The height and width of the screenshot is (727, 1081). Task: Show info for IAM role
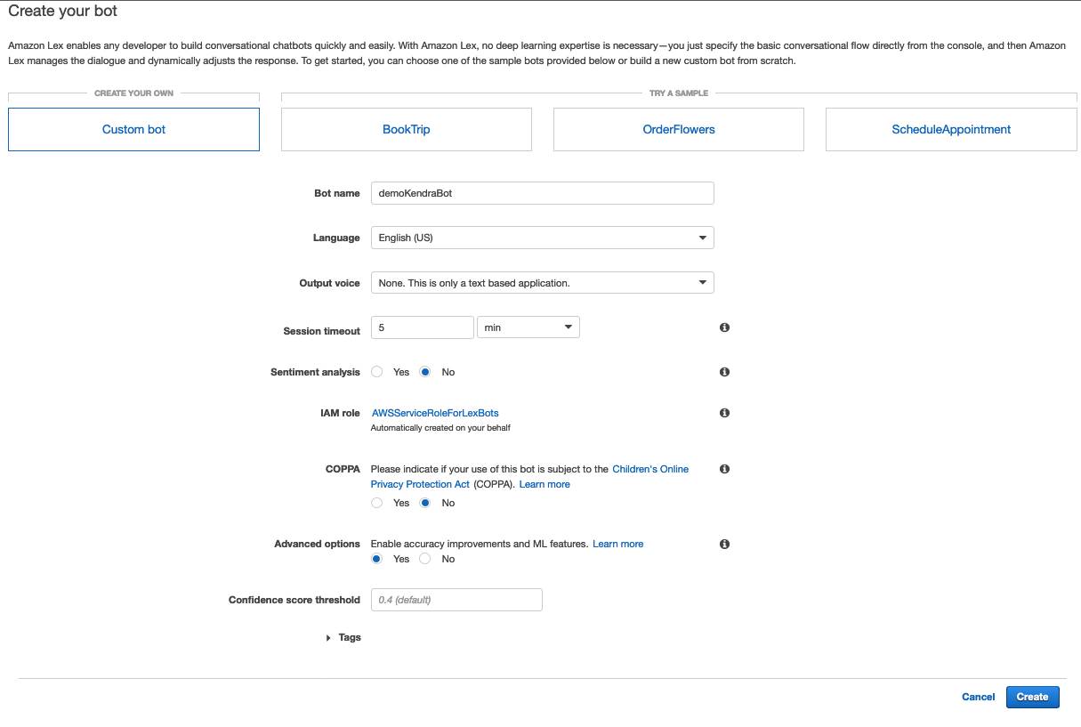(724, 413)
